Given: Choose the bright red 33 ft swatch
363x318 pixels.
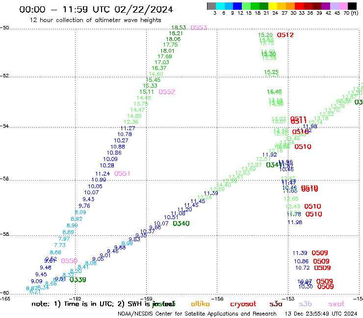Looking at the screenshot, I should coord(299,6).
